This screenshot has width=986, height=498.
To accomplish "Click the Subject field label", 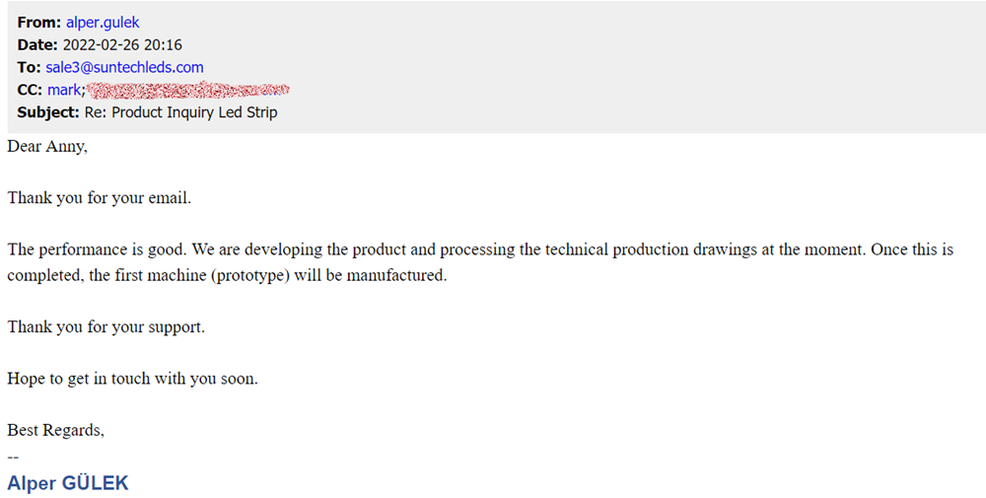I will (x=48, y=112).
